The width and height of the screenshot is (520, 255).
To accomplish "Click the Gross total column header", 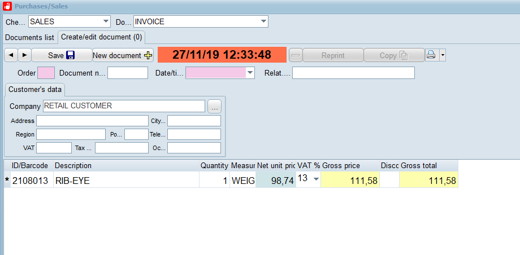I will 429,166.
